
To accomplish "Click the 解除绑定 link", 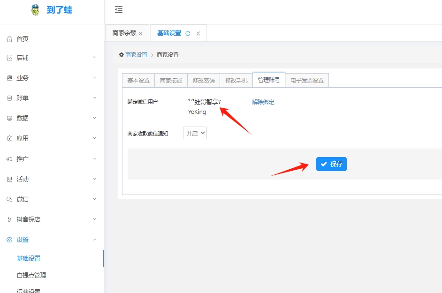I will pyautogui.click(x=263, y=102).
